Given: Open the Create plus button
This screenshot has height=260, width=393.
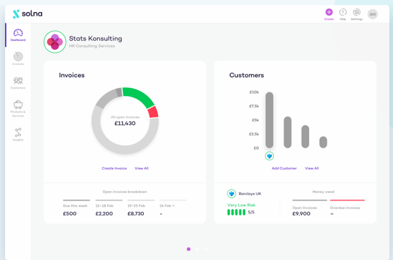Looking at the screenshot, I should pos(329,12).
